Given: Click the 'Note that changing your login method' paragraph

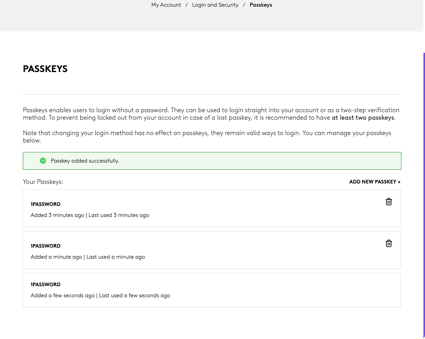Looking at the screenshot, I should click(x=207, y=137).
